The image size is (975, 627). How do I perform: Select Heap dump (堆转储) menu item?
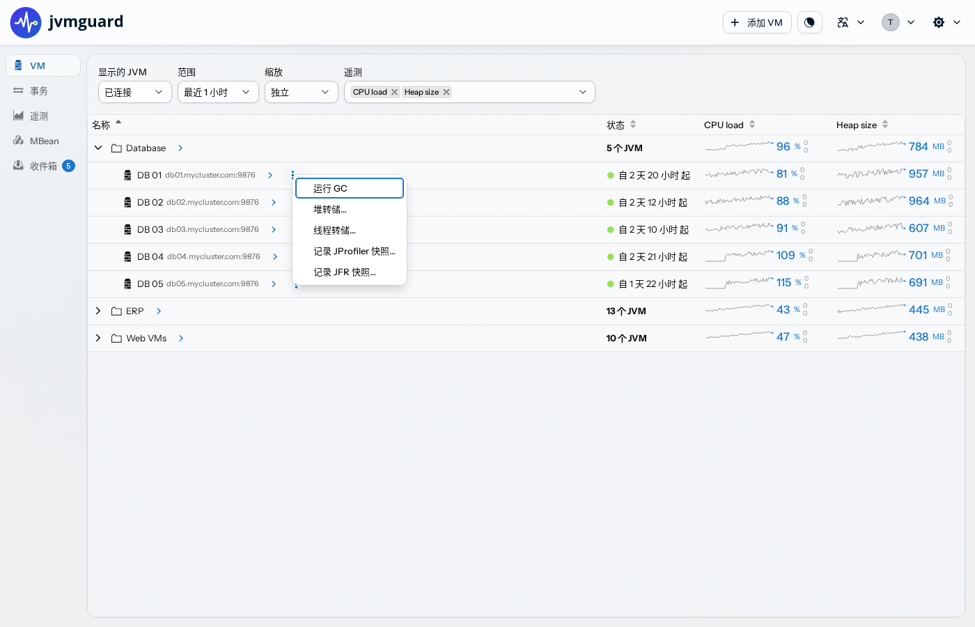click(350, 209)
